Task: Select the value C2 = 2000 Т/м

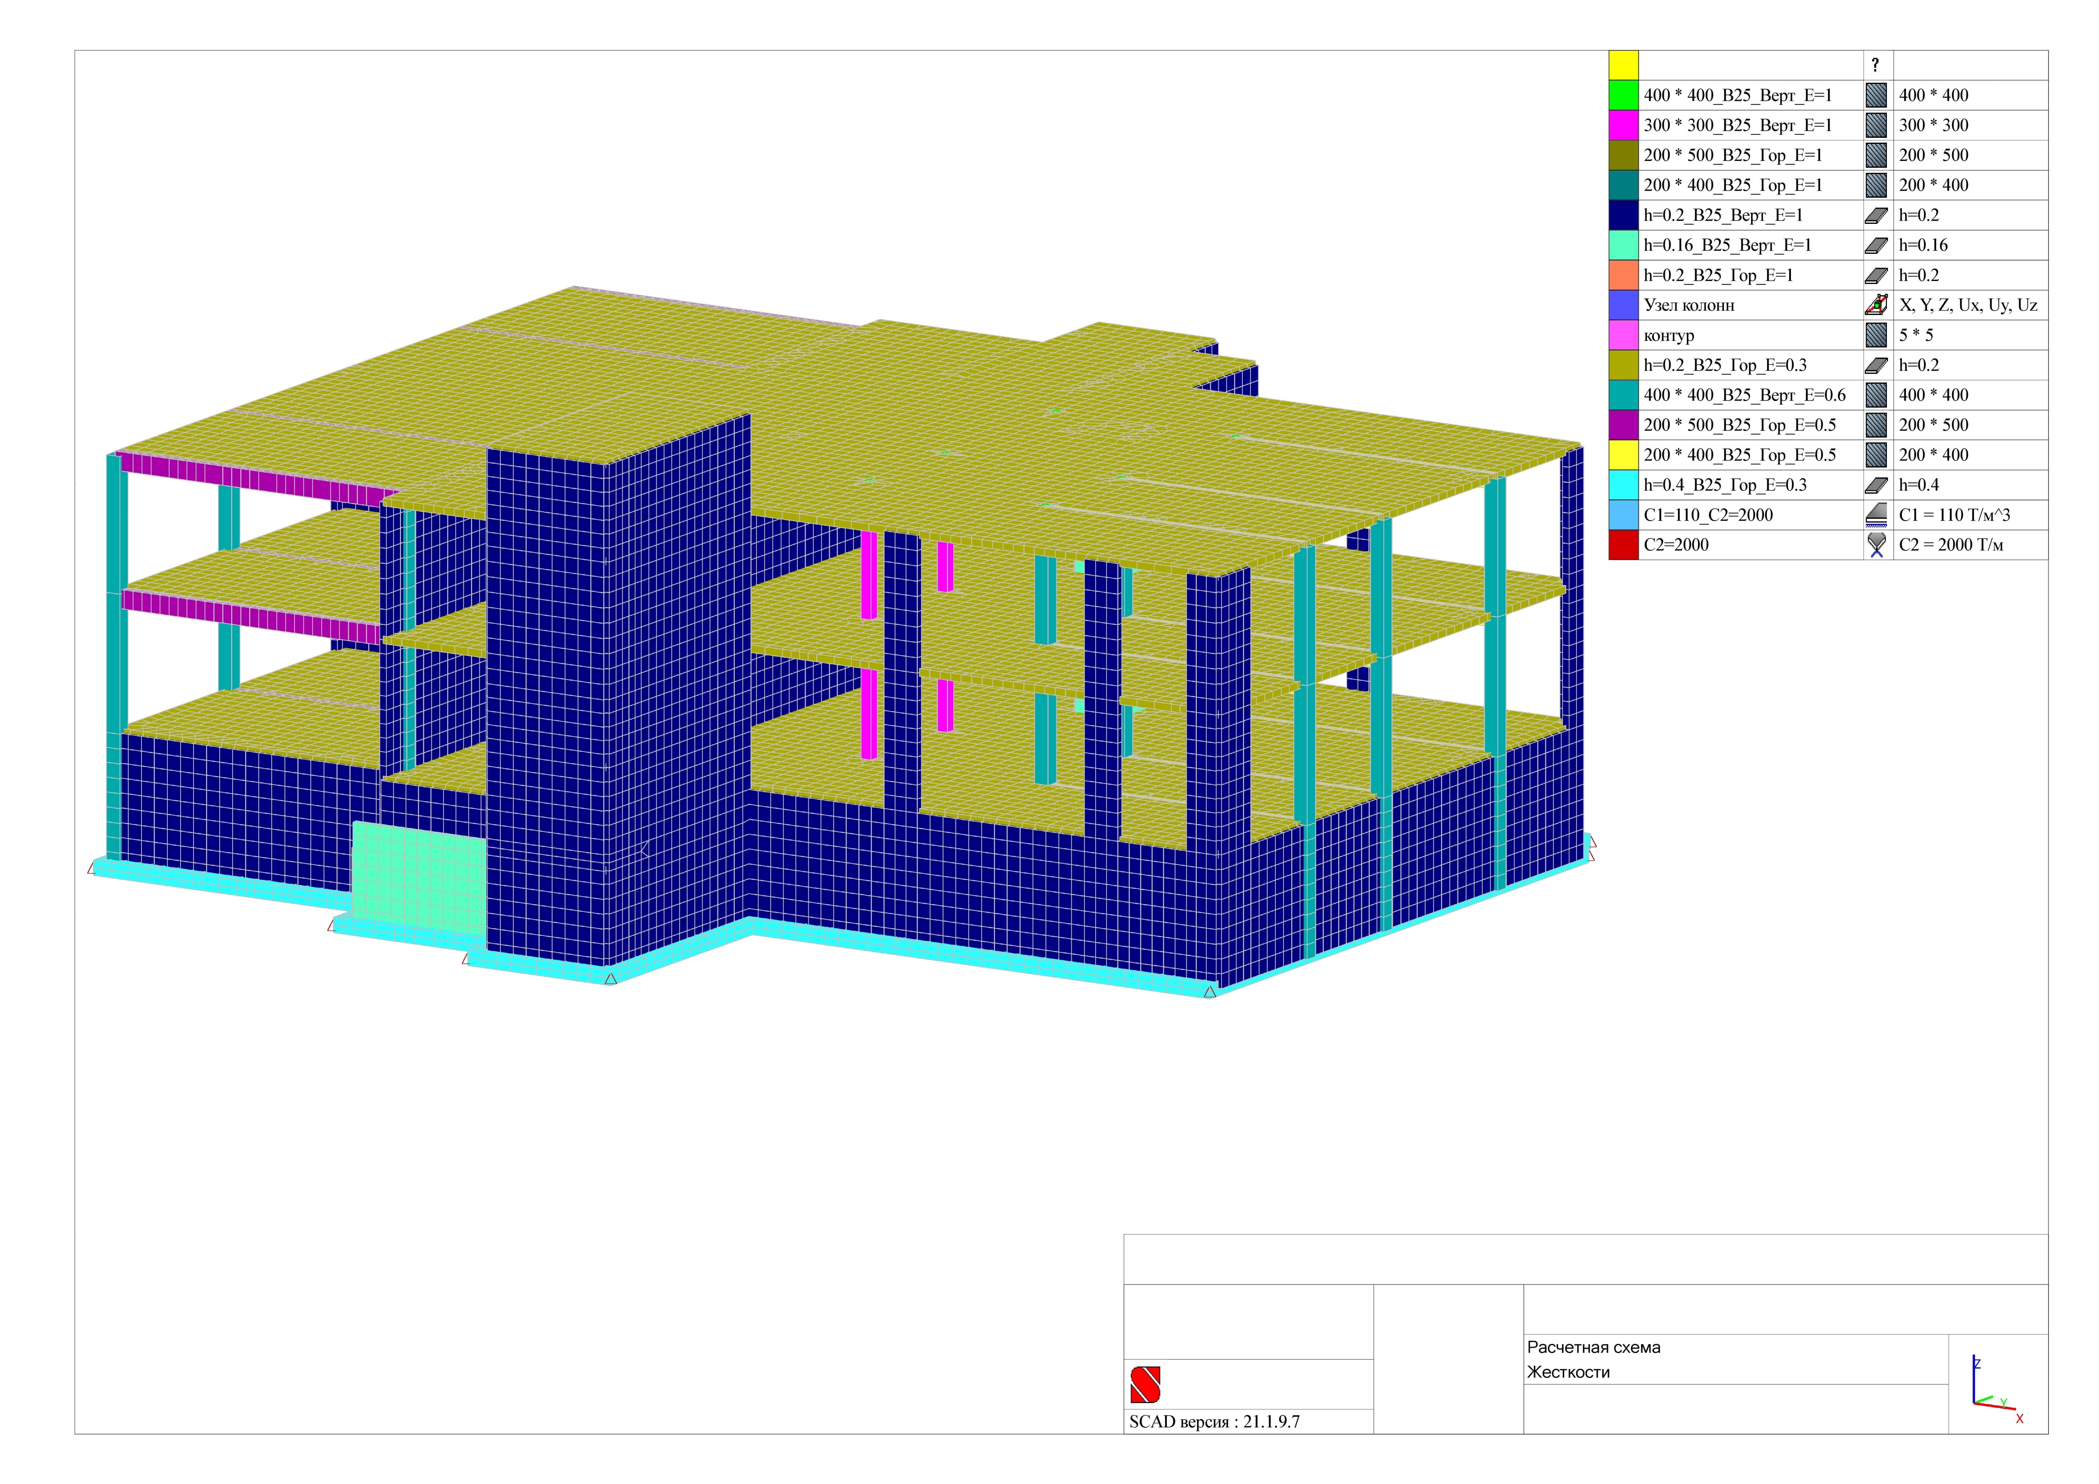Action: click(1951, 545)
